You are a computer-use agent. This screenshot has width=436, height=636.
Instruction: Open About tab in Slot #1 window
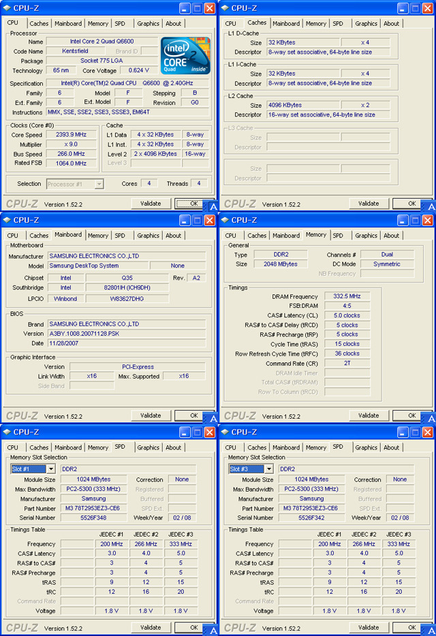tap(173, 447)
